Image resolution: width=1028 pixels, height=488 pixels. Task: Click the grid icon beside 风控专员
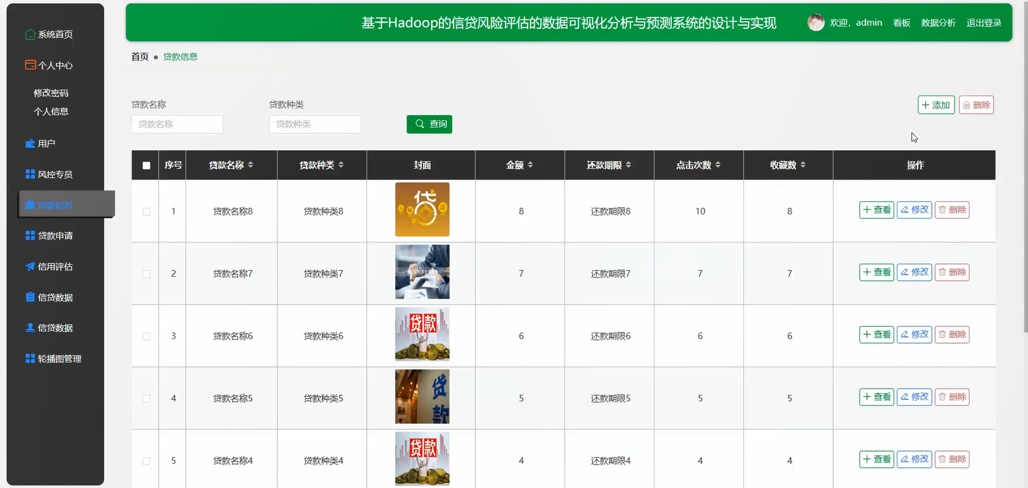[30, 174]
